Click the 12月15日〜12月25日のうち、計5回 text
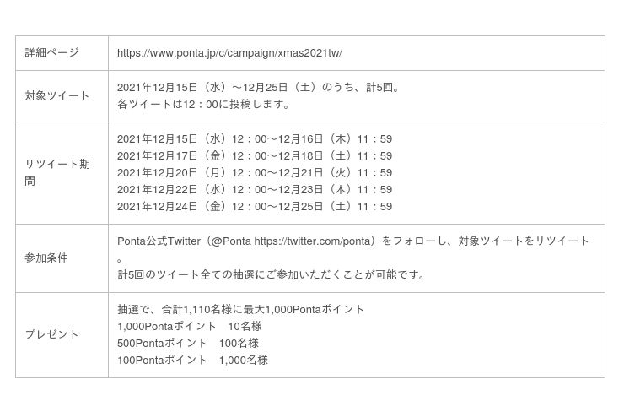Screen dimensions: 624x412 [x=258, y=88]
